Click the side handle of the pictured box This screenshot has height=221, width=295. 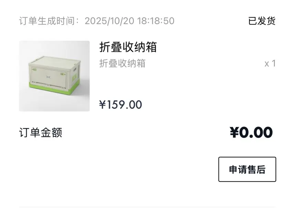[75, 69]
